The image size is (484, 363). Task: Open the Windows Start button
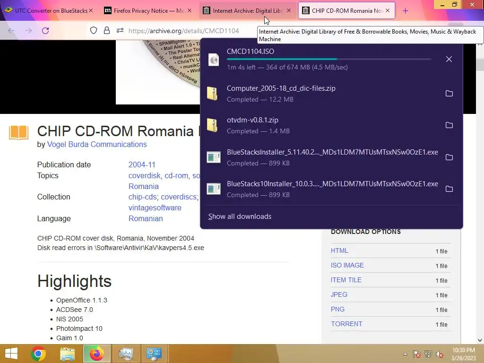click(x=11, y=354)
